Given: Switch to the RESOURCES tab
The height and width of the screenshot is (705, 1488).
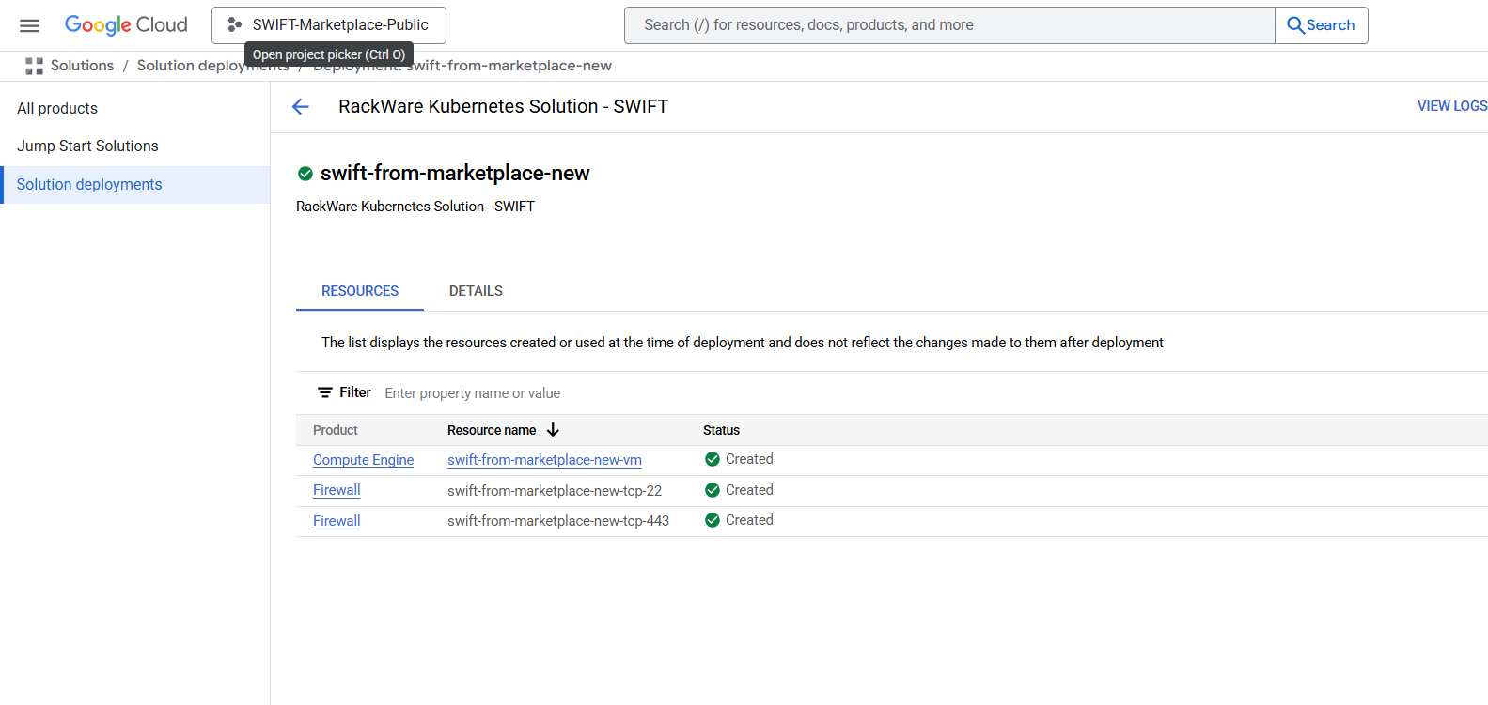Looking at the screenshot, I should (360, 291).
